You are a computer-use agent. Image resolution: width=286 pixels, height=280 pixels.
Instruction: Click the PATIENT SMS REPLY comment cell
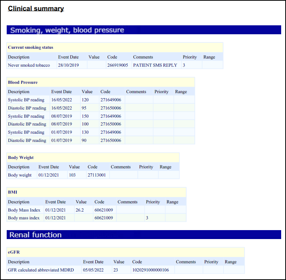[x=155, y=66]
